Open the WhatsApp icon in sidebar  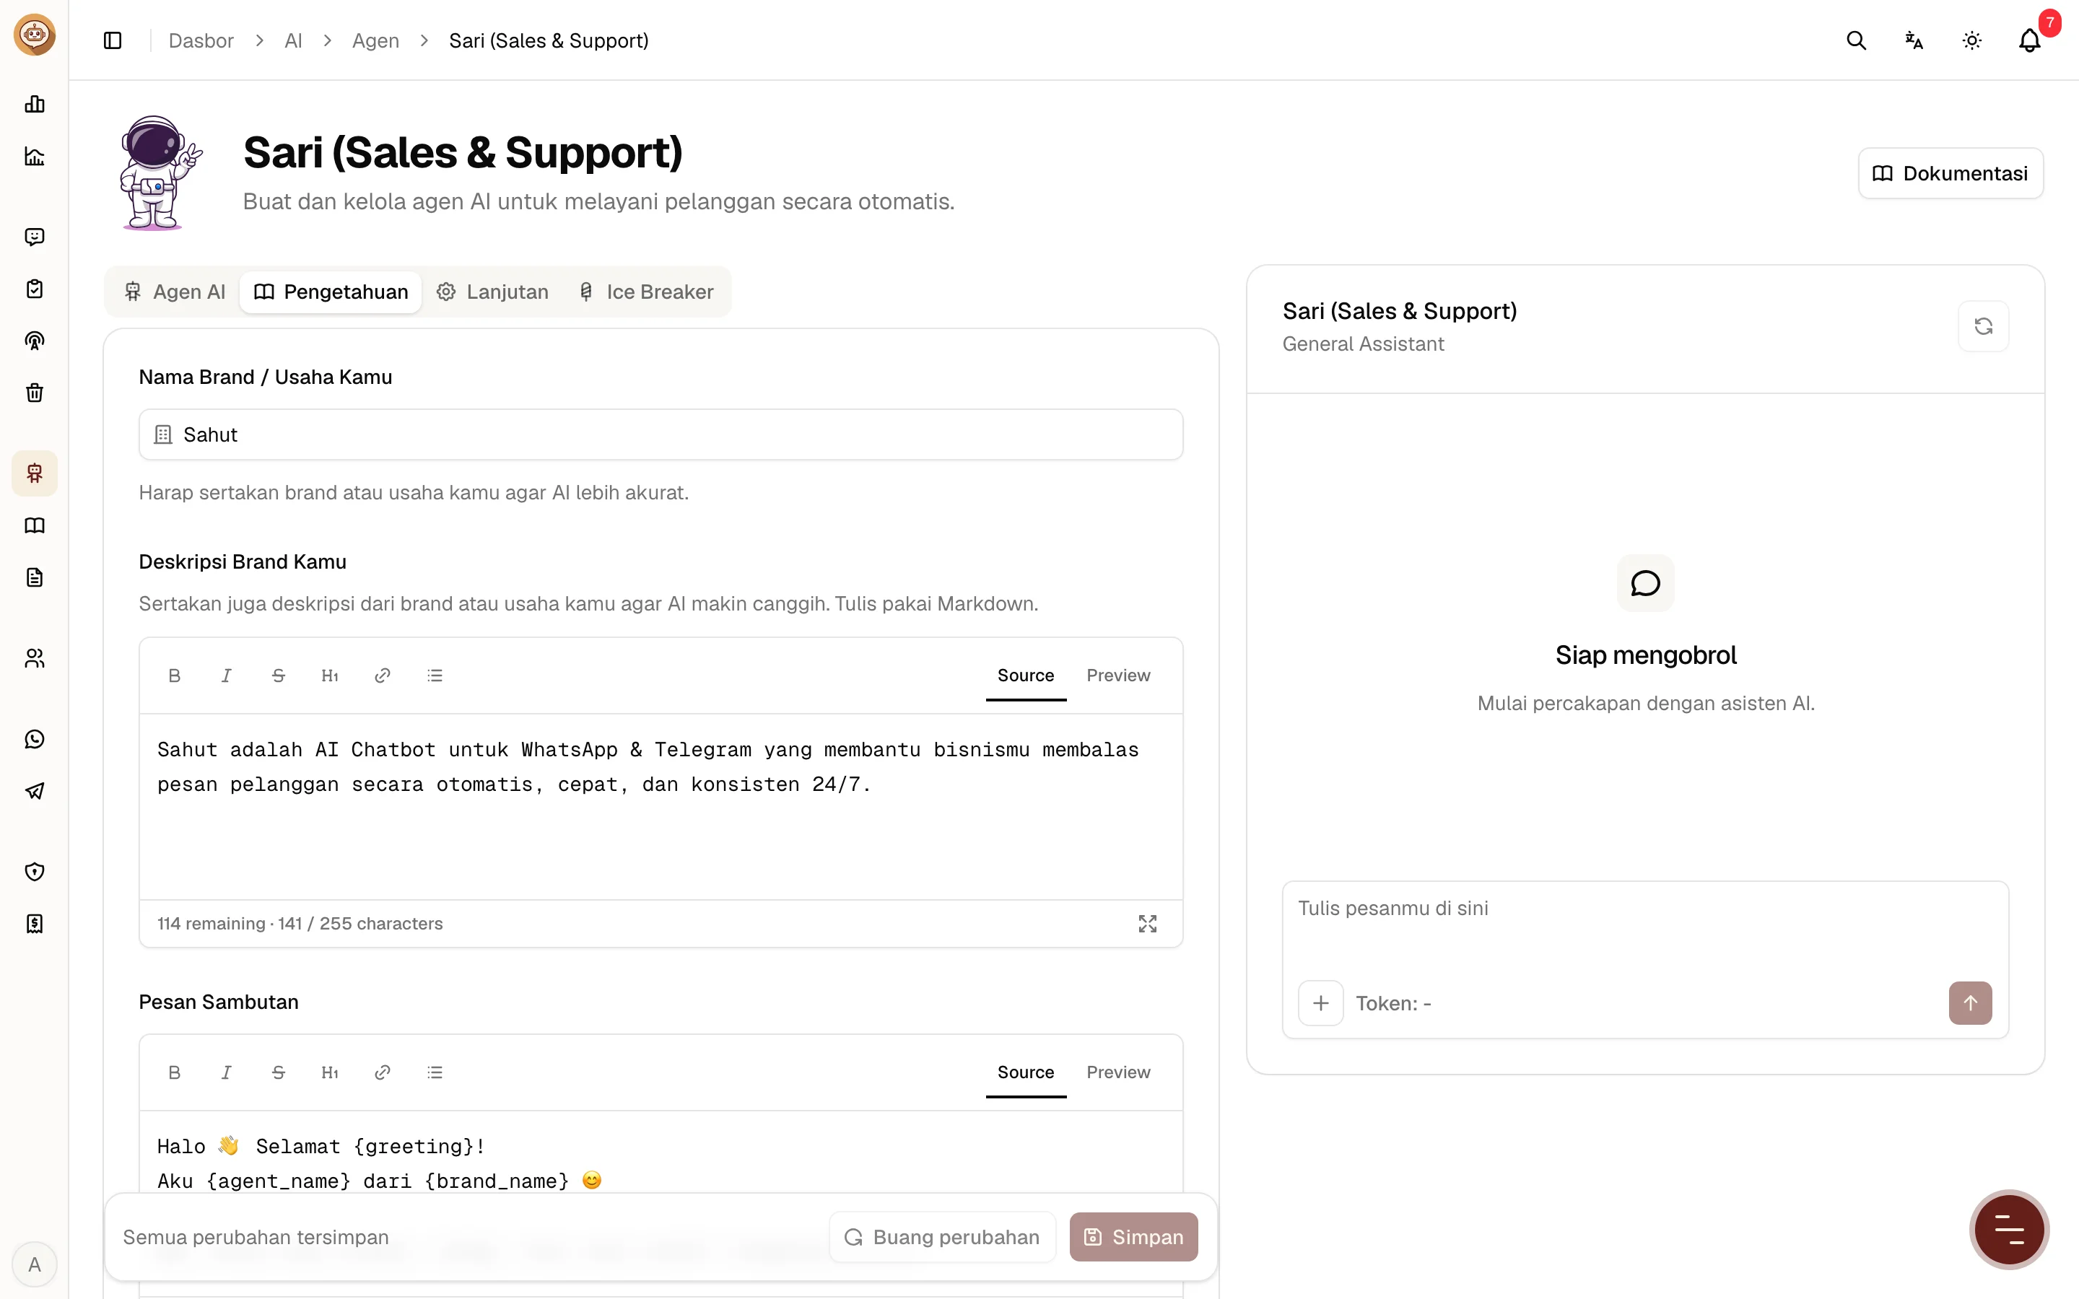[x=35, y=739]
